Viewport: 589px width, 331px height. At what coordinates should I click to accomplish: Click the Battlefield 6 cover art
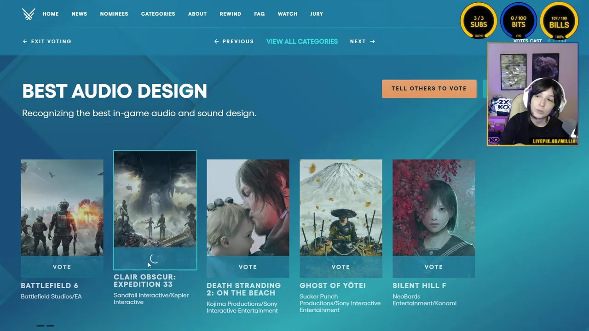point(62,208)
